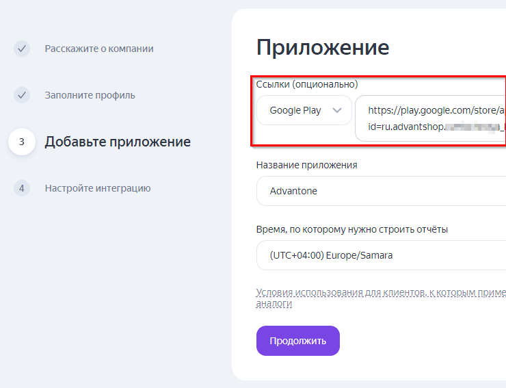Viewport: 506px width, 388px height.
Task: Click the play.google.com URL input field
Action: (x=432, y=118)
